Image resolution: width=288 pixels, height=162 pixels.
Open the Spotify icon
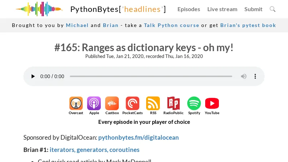click(x=194, y=103)
